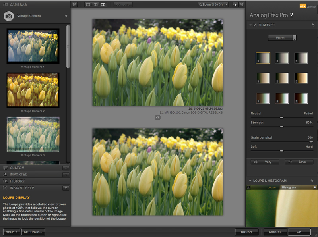Reset Film Type with undo arrow

[314, 25]
